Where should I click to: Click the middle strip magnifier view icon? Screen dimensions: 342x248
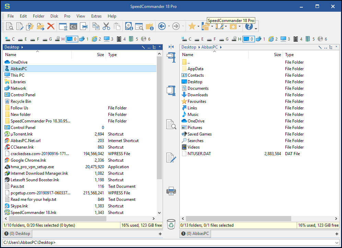(x=171, y=125)
